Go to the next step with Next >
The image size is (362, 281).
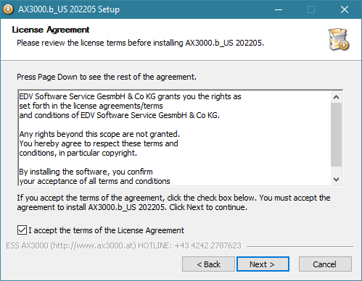click(x=263, y=264)
